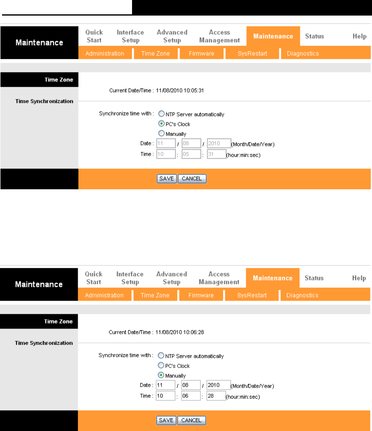Select the already-checked Manually radio button
Image resolution: width=372 pixels, height=431 pixels.
(x=161, y=375)
